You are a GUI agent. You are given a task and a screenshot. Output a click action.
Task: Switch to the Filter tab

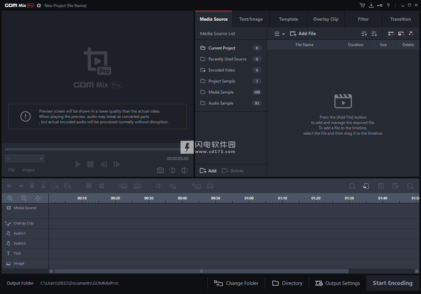click(x=363, y=19)
